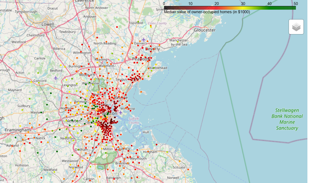Click the 'Medfield' town label
Screen dimensions: 309x183
pos(50,170)
